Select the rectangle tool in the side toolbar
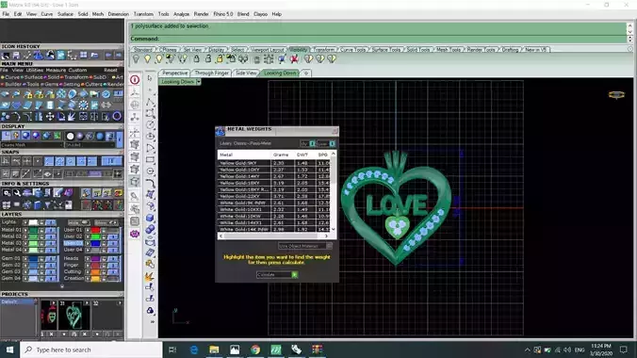 click(x=150, y=160)
